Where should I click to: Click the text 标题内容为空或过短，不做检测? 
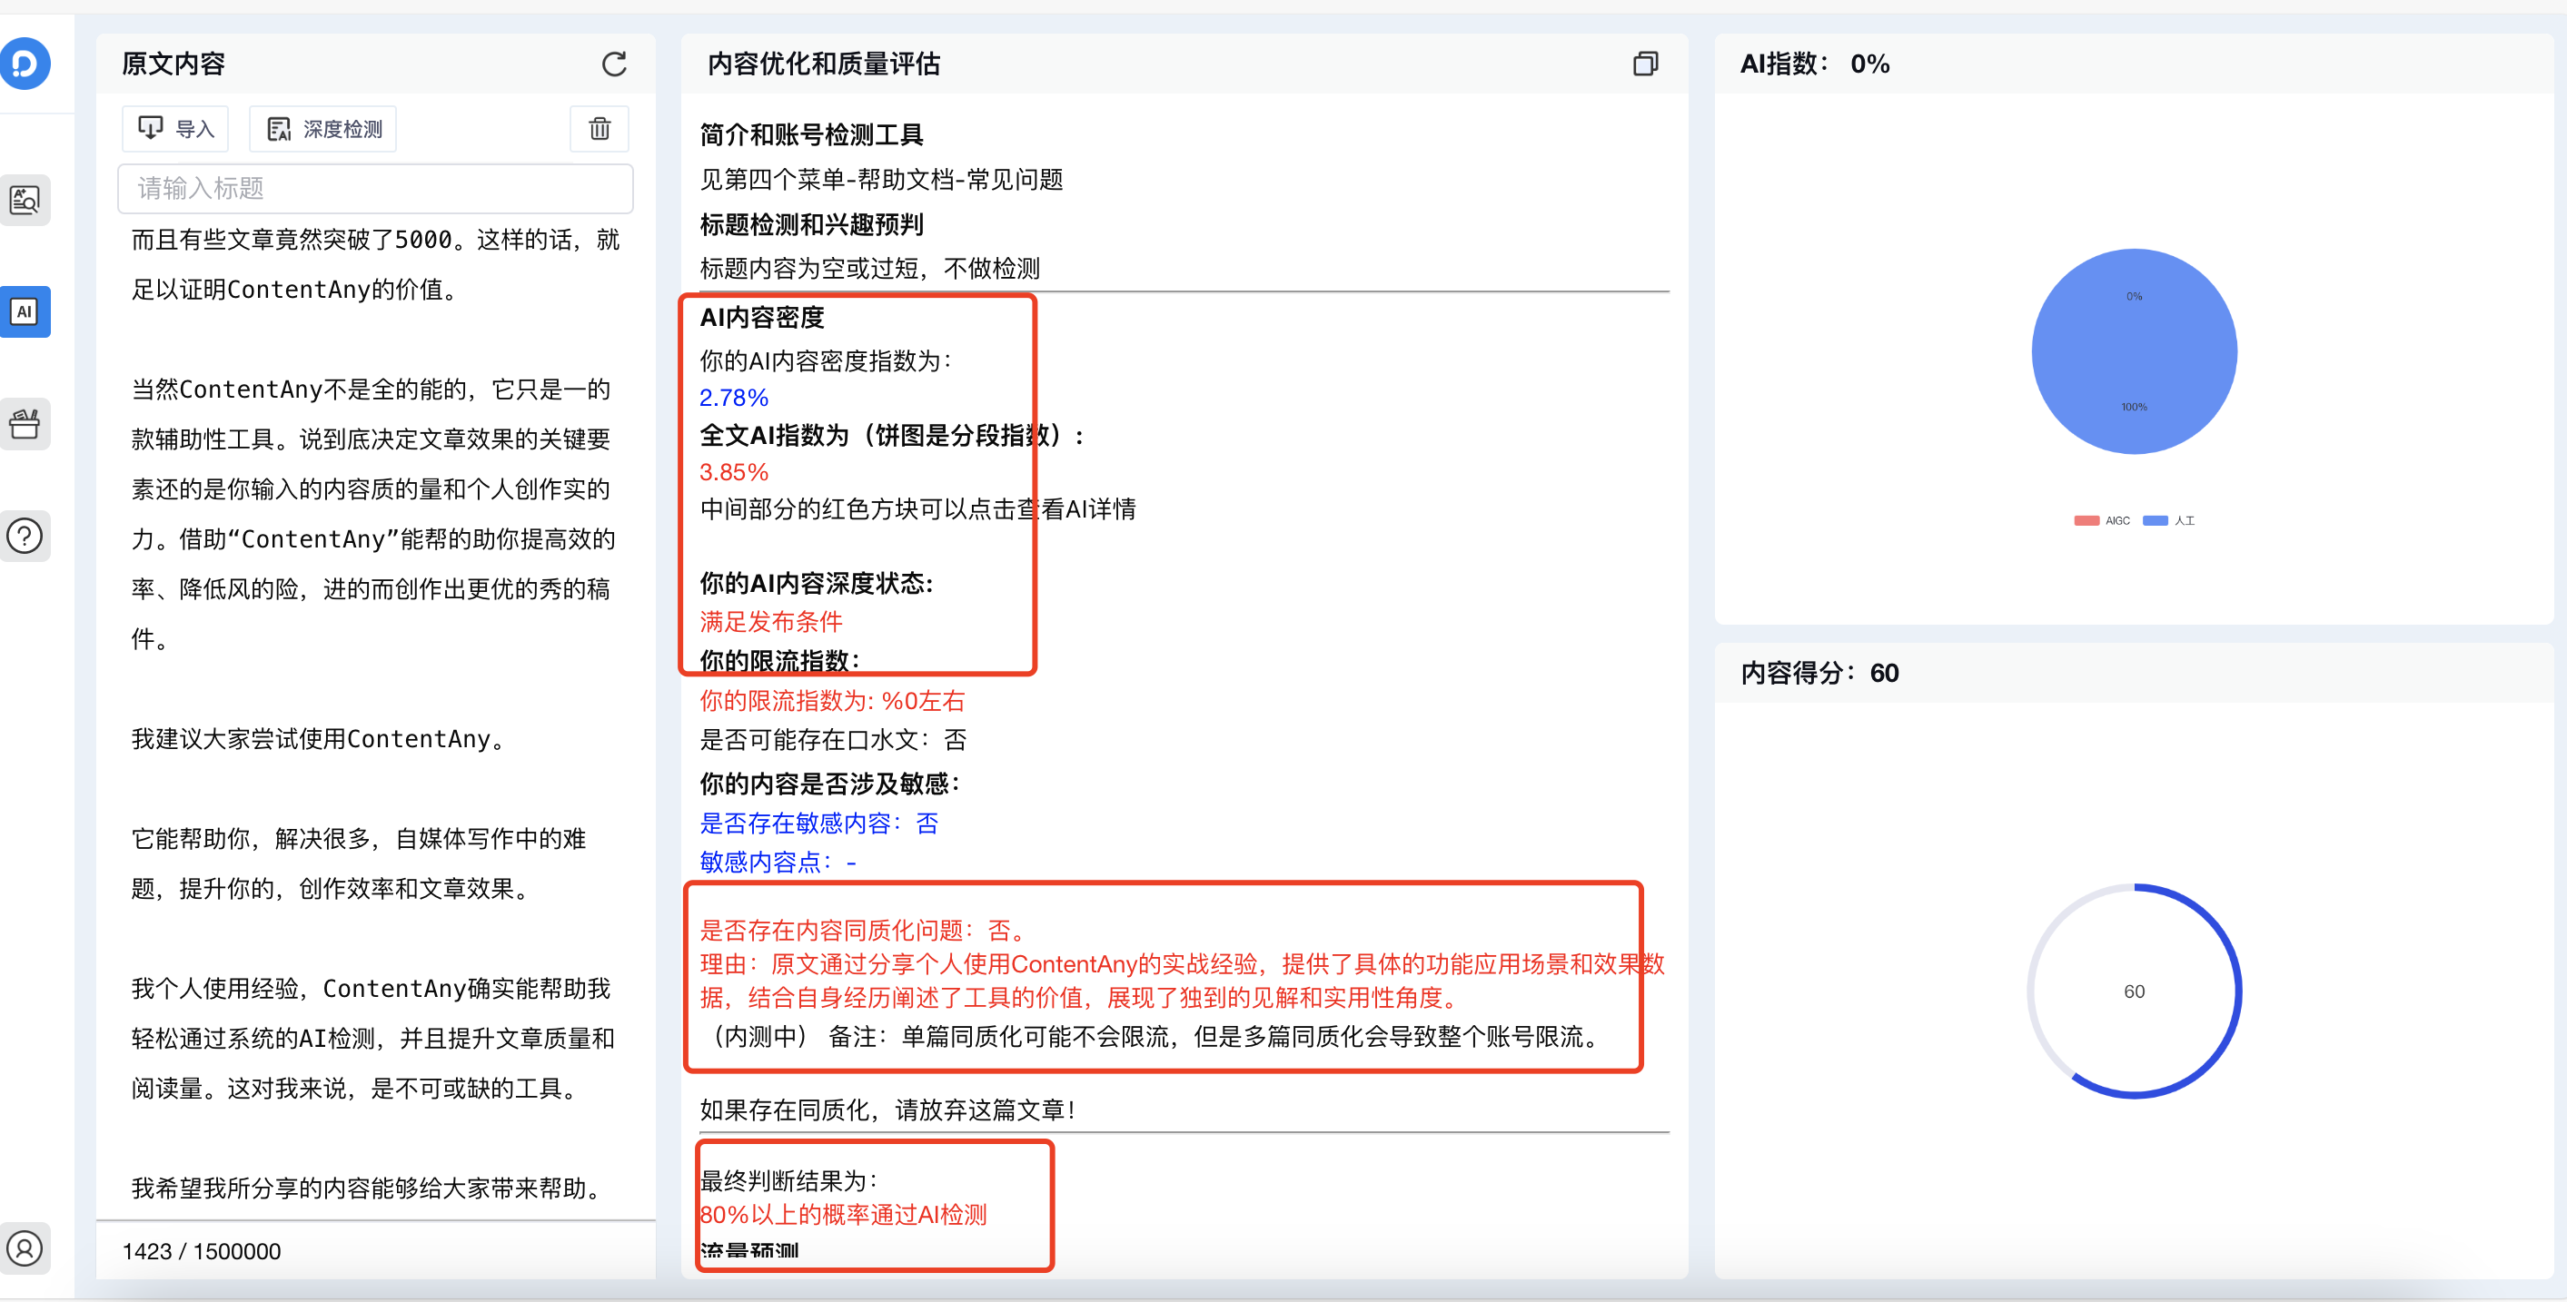click(x=869, y=268)
